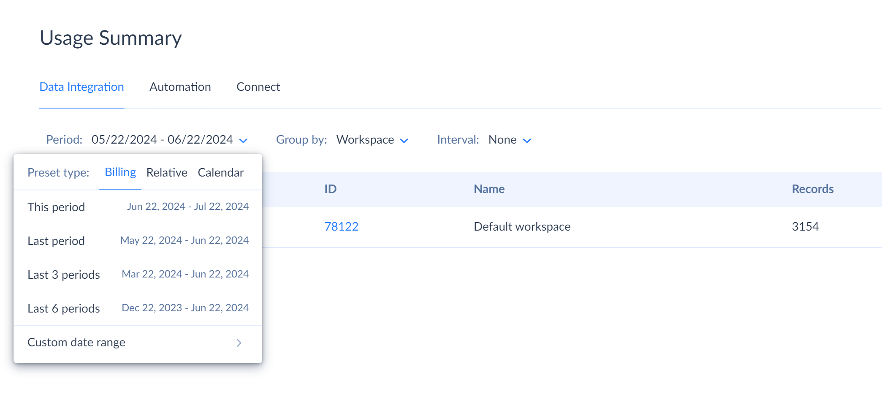Collapse the Period date range dropdown

[169, 140]
